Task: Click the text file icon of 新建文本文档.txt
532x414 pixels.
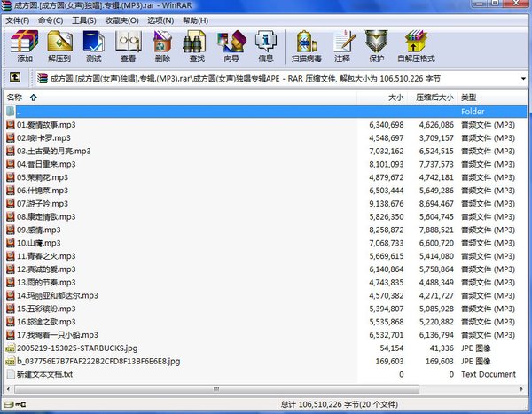Action: (11, 374)
